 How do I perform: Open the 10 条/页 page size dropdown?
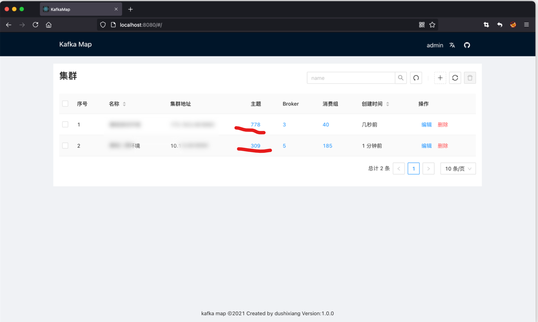pos(458,169)
